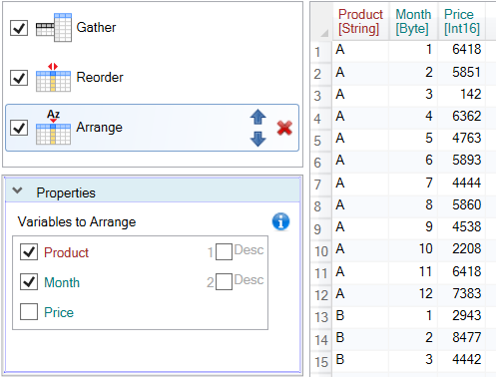Collapse the Properties panel chevron

17,190
